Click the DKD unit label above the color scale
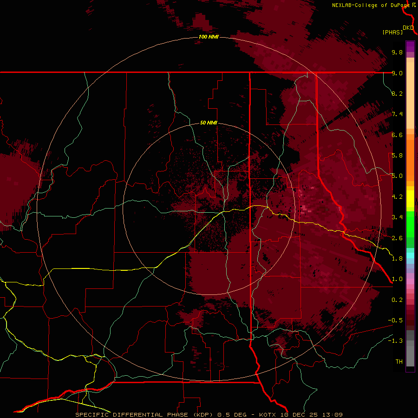The width and height of the screenshot is (418, 418). pos(408,28)
